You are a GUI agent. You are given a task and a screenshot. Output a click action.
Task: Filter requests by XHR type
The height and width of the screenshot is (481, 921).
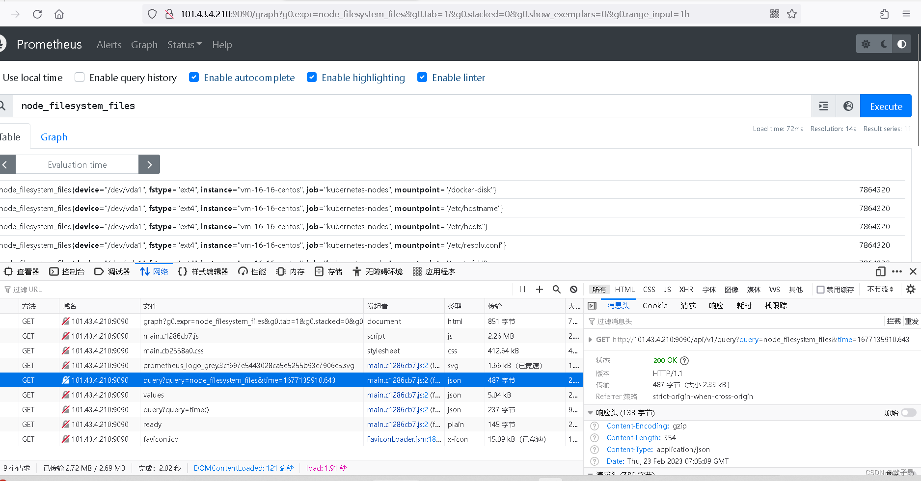click(686, 290)
